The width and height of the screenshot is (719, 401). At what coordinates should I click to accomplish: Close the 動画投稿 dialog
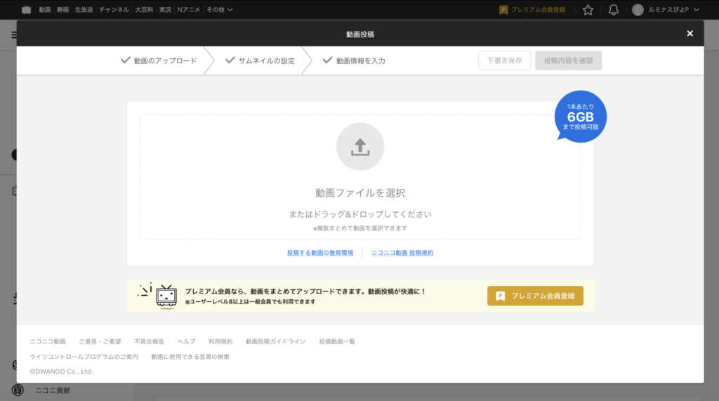[x=690, y=34]
